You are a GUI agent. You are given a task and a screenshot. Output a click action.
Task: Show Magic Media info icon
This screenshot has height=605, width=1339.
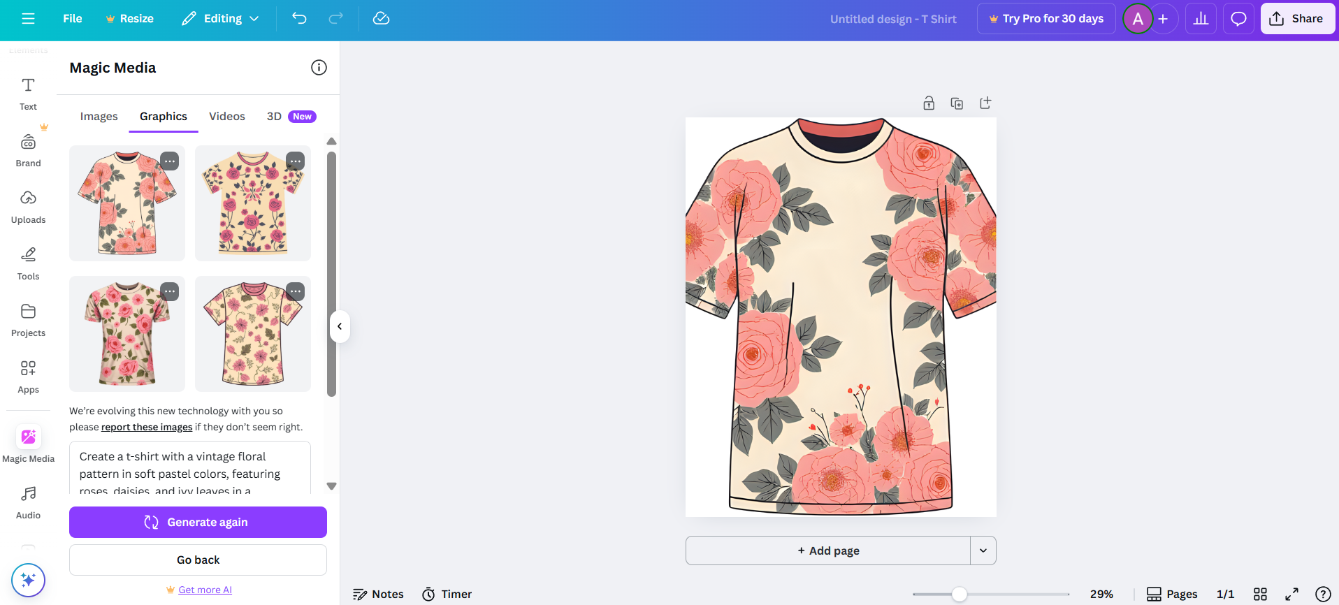point(319,68)
